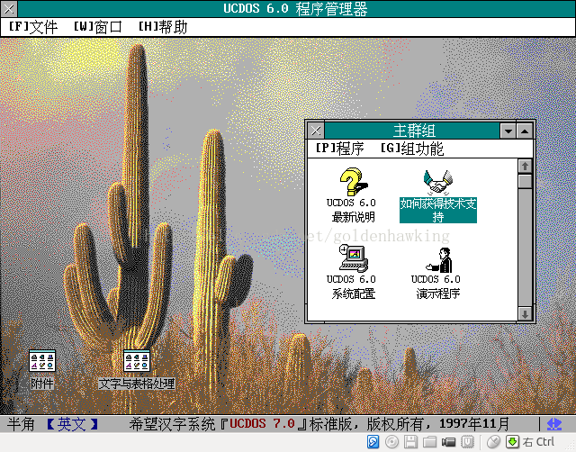
Task: Click the 演示程序 label text
Action: [438, 294]
